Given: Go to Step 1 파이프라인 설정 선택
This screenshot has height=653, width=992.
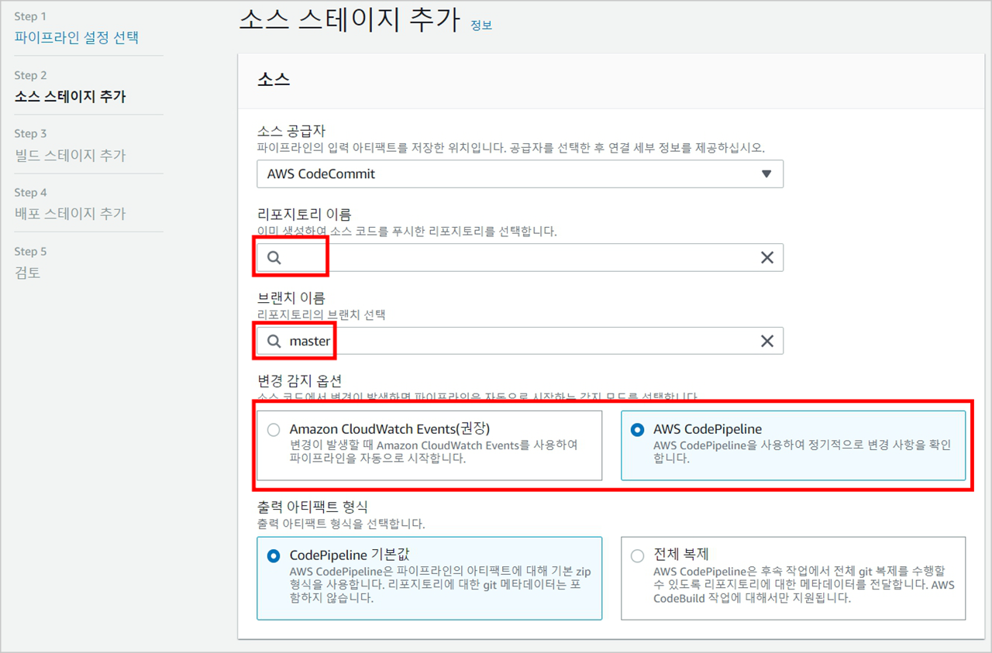Looking at the screenshot, I should (77, 37).
